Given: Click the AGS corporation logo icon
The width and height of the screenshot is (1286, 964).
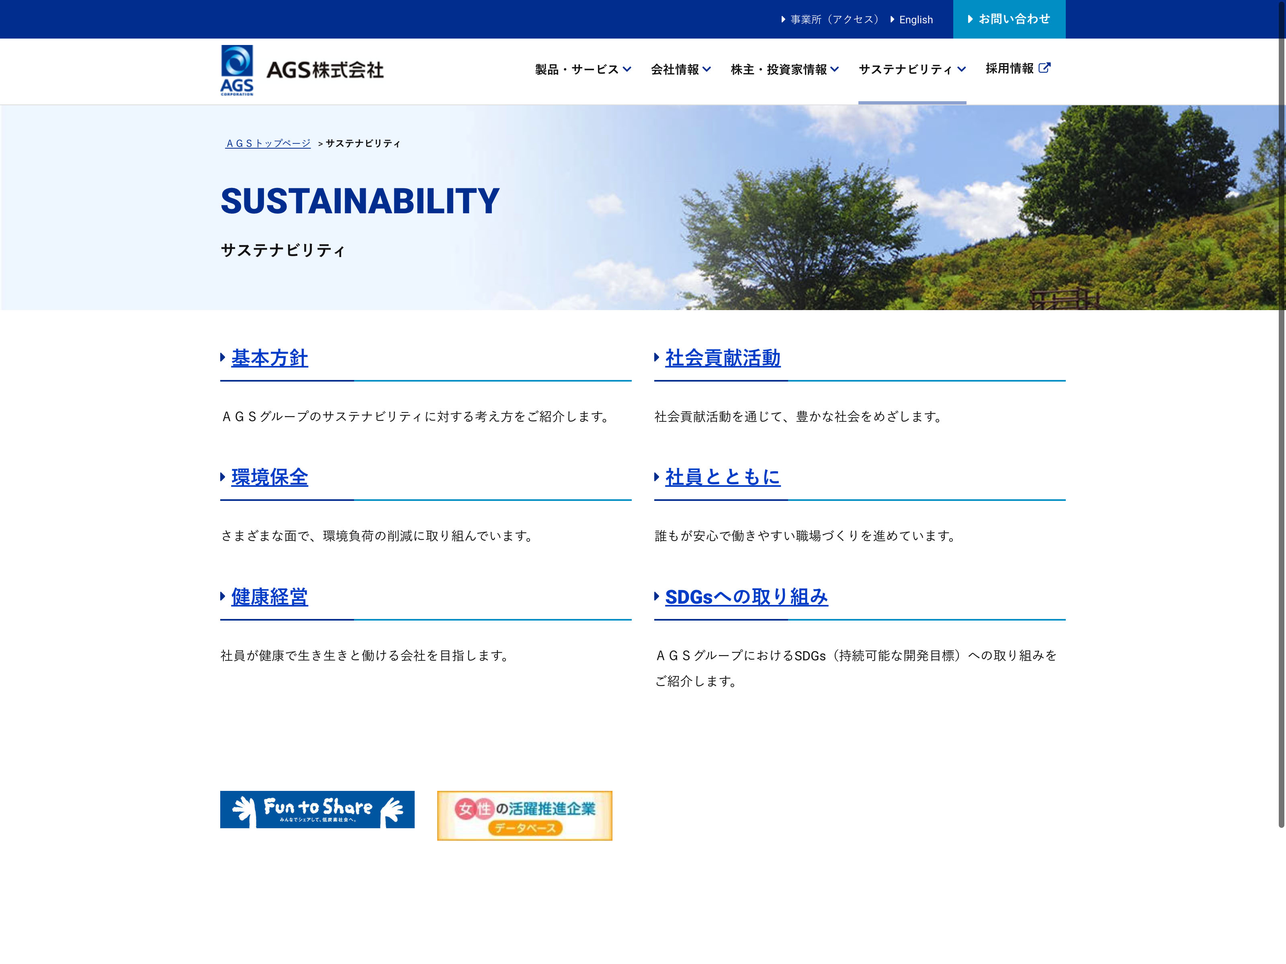Looking at the screenshot, I should click(237, 70).
